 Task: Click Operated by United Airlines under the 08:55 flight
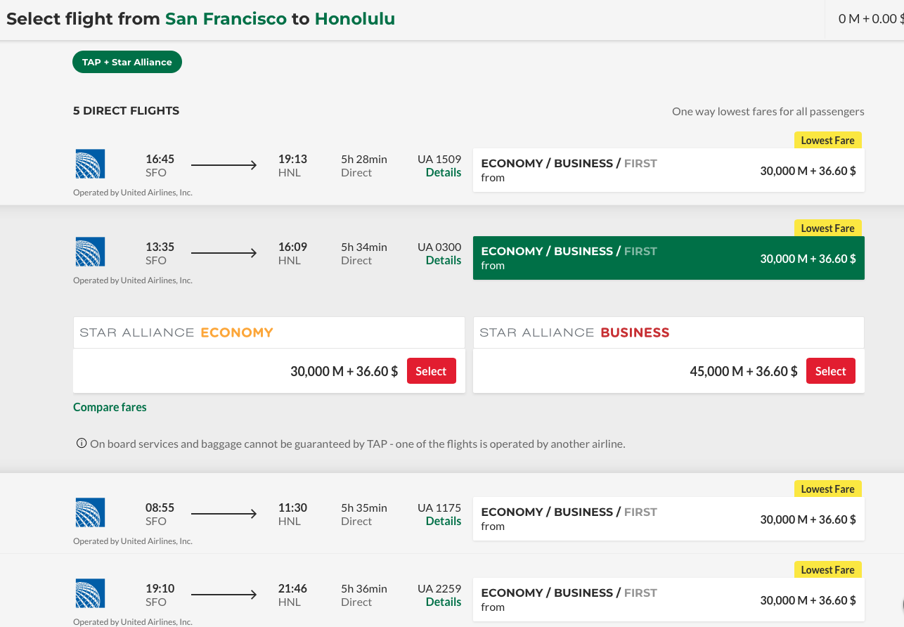[x=133, y=541]
